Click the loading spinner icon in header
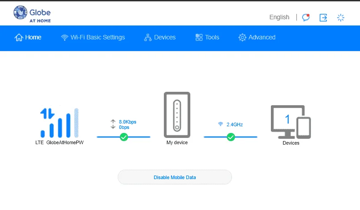Viewport: 360px width, 210px height. tap(341, 17)
